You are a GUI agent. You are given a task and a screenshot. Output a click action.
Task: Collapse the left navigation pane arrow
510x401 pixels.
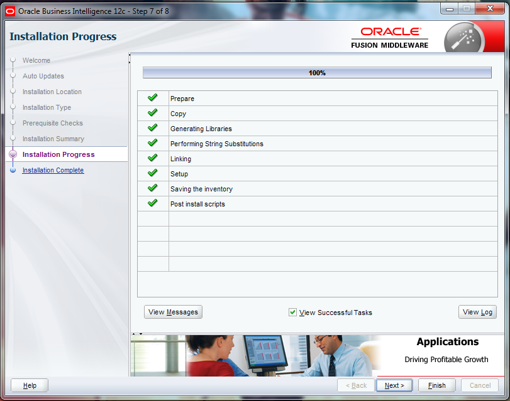130,55
